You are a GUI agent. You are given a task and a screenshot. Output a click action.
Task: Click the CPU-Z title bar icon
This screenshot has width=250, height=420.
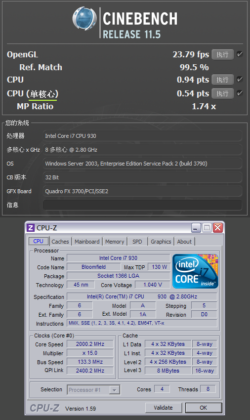tap(31, 228)
